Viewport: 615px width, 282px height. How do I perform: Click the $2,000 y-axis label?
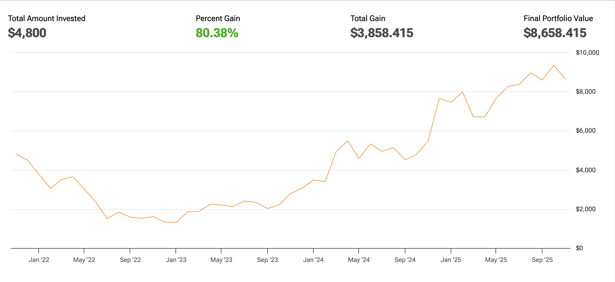(586, 209)
